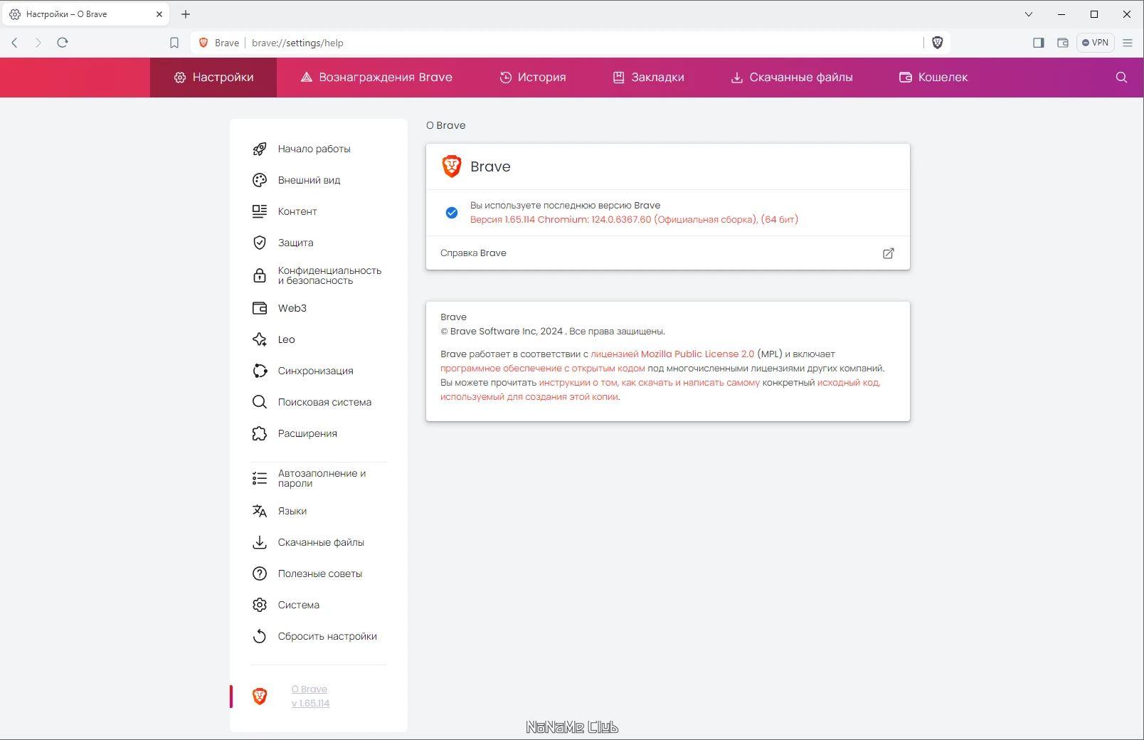Click the text 'Вы используете последнюю версию Brave'
The width and height of the screenshot is (1144, 740).
pos(565,205)
